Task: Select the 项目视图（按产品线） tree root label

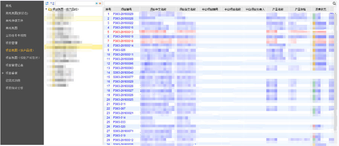Action: pyautogui.click(x=65, y=9)
